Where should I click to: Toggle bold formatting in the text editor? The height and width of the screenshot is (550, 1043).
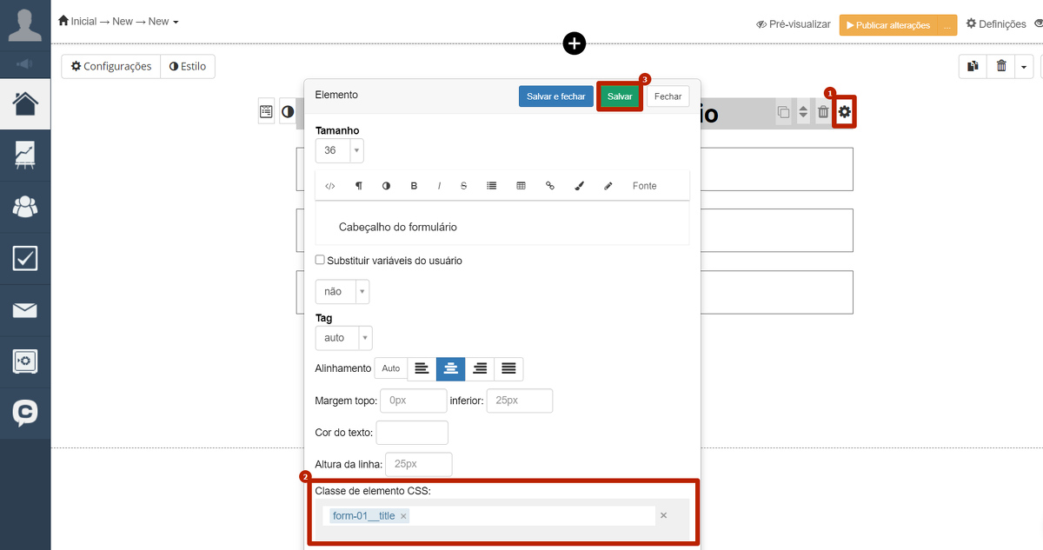coord(414,186)
